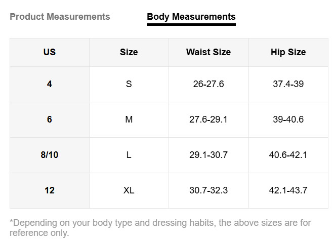Click hip value 37.4-39

[288, 84]
